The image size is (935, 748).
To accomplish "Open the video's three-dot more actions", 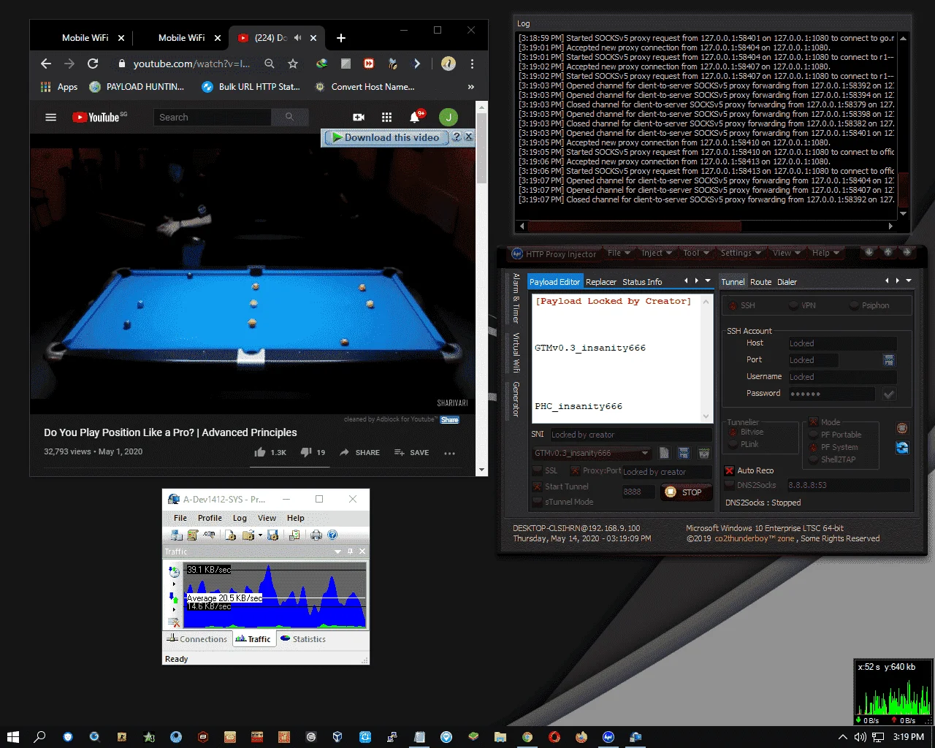I will point(449,453).
